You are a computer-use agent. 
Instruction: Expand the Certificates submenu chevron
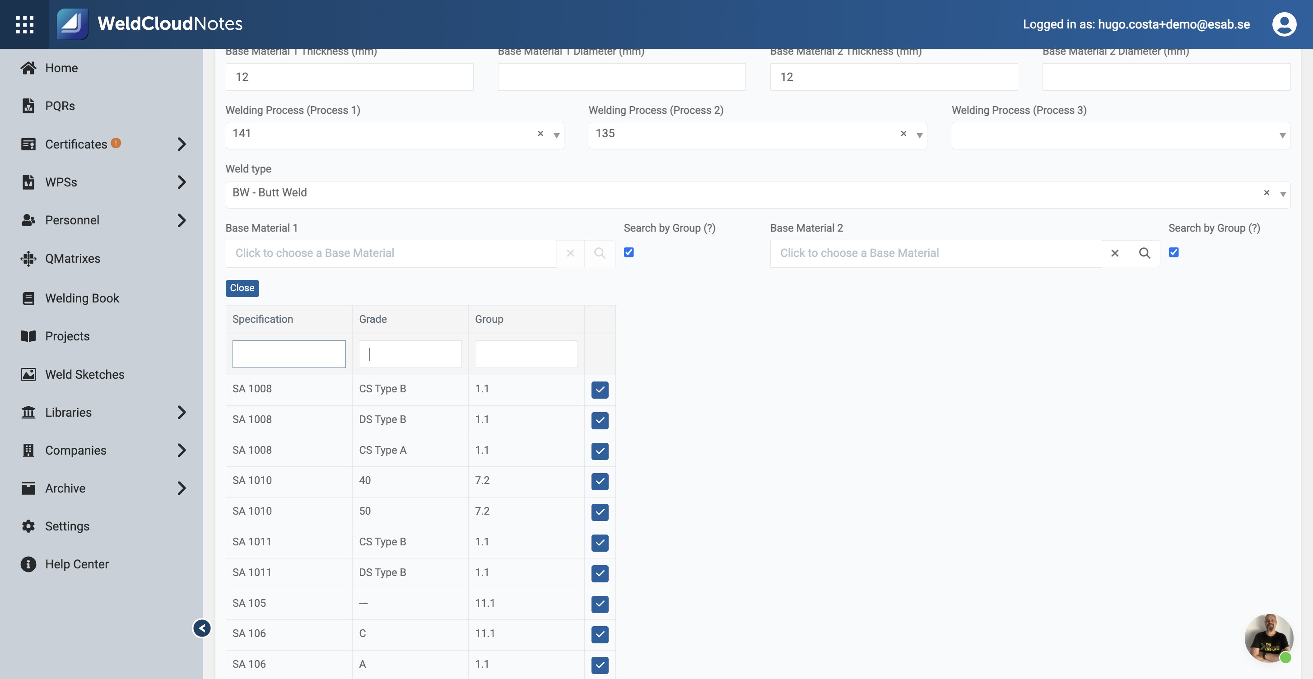pos(182,144)
